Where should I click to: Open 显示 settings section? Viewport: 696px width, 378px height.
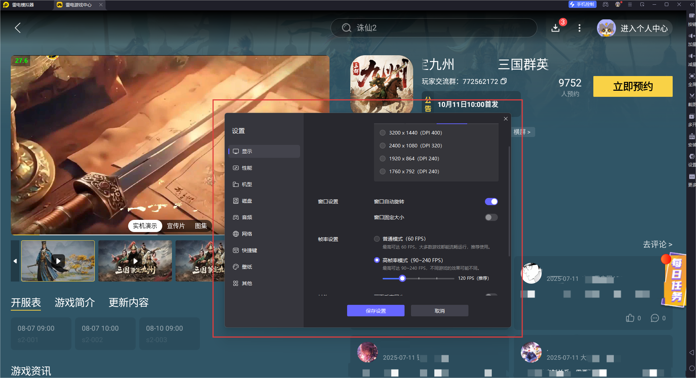click(x=264, y=151)
